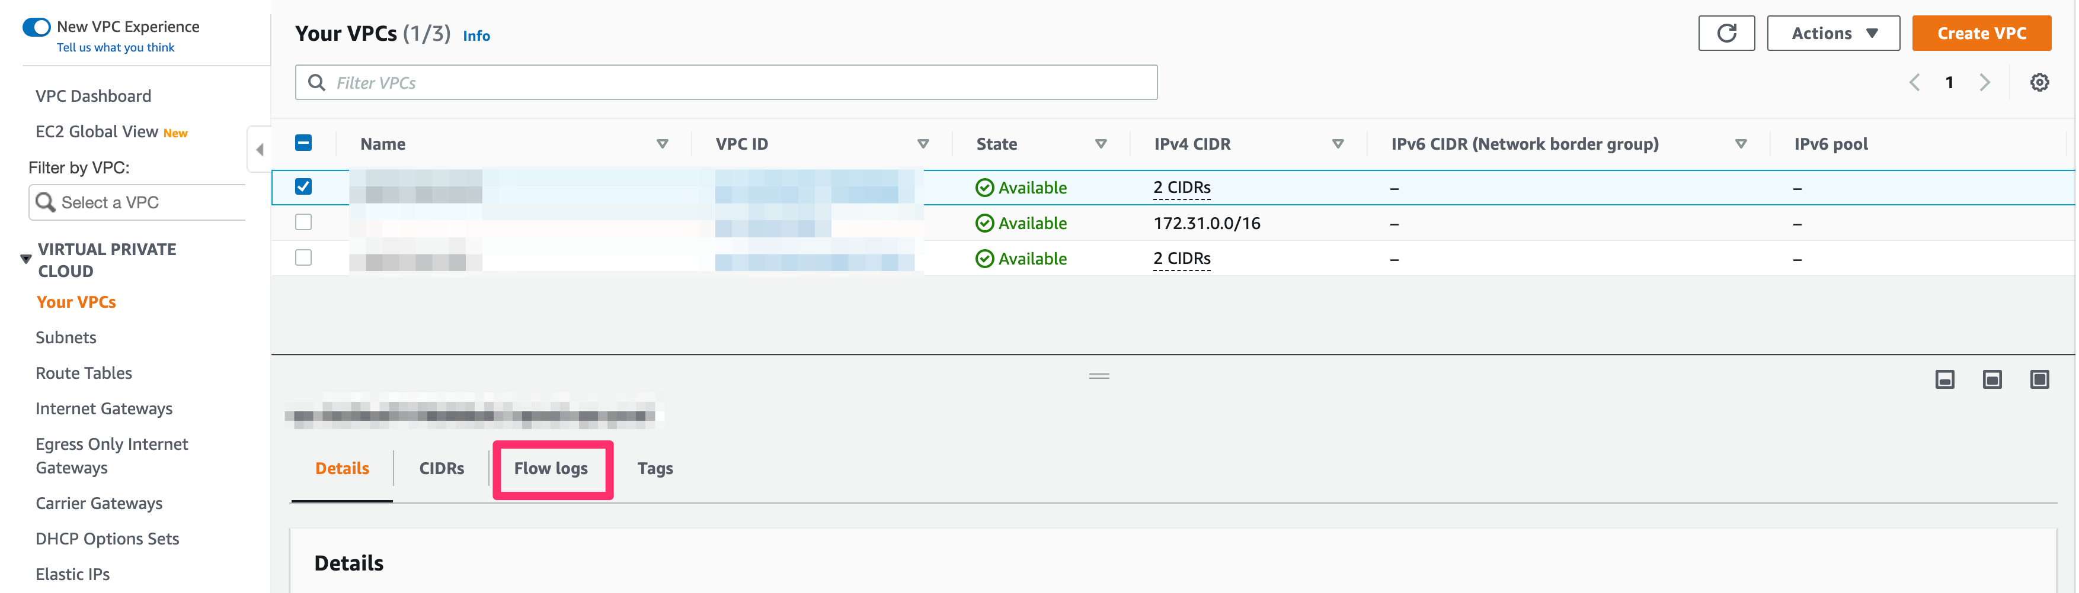
Task: Click magnifier icon in Select a VPC
Action: 45,202
